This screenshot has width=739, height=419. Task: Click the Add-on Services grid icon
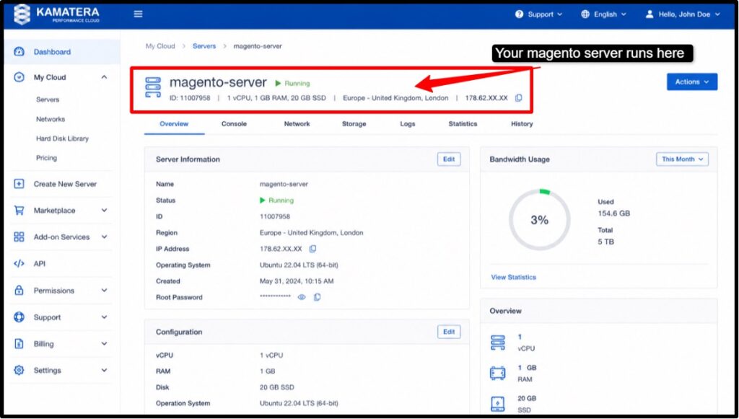point(19,237)
